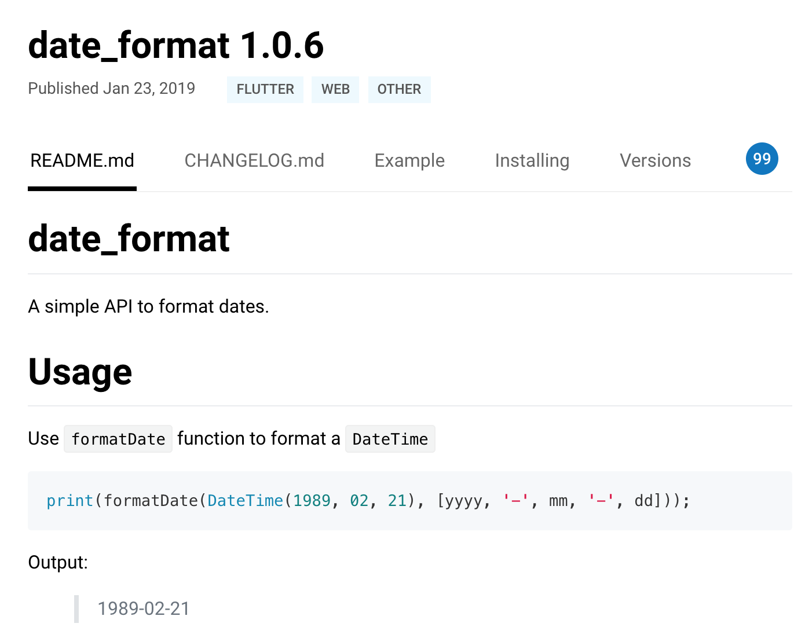
Task: Click the print keyword in the code snippet
Action: [x=69, y=500]
